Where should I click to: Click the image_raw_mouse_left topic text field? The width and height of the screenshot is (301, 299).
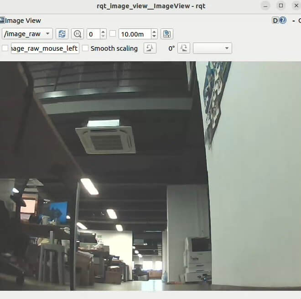tap(45, 48)
